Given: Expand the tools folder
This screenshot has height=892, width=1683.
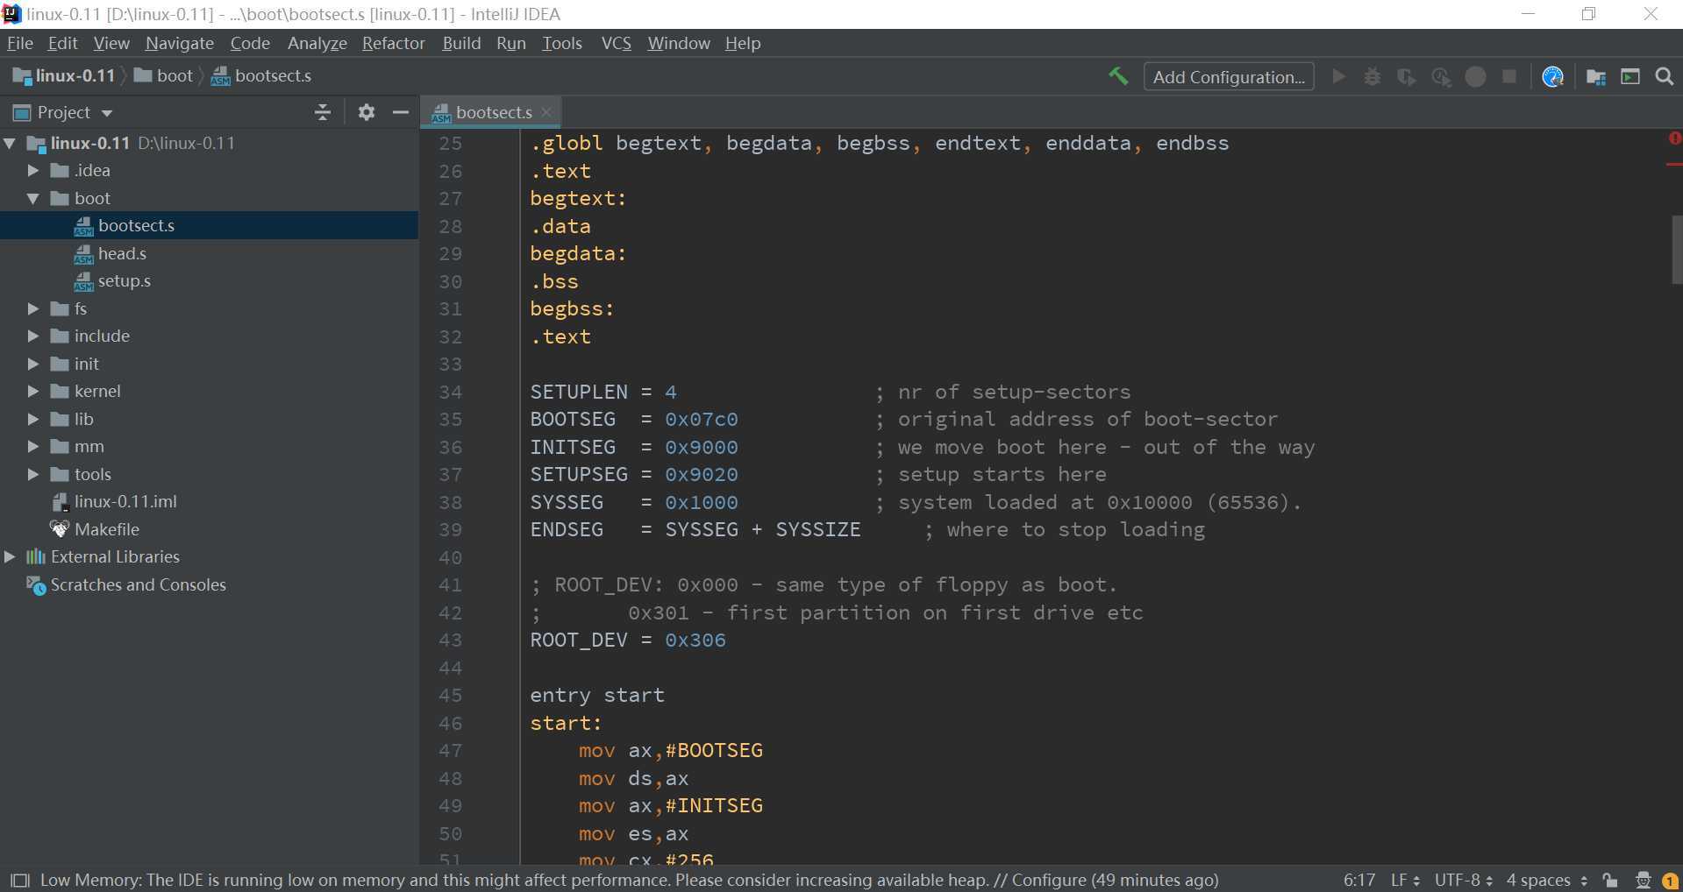Looking at the screenshot, I should [33, 474].
